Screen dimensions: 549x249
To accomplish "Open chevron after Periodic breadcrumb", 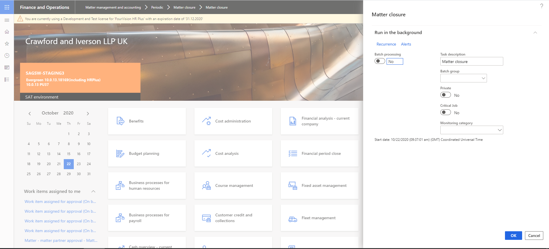I will [168, 7].
